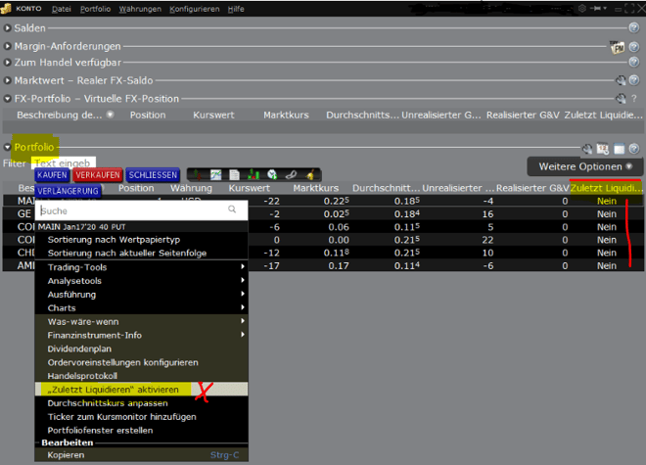Image resolution: width=646 pixels, height=465 pixels.
Task: Click the document page icon in toolbar
Action: click(x=234, y=175)
